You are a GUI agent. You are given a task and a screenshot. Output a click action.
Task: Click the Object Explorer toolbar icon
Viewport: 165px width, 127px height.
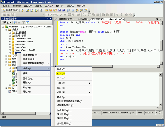77,10
